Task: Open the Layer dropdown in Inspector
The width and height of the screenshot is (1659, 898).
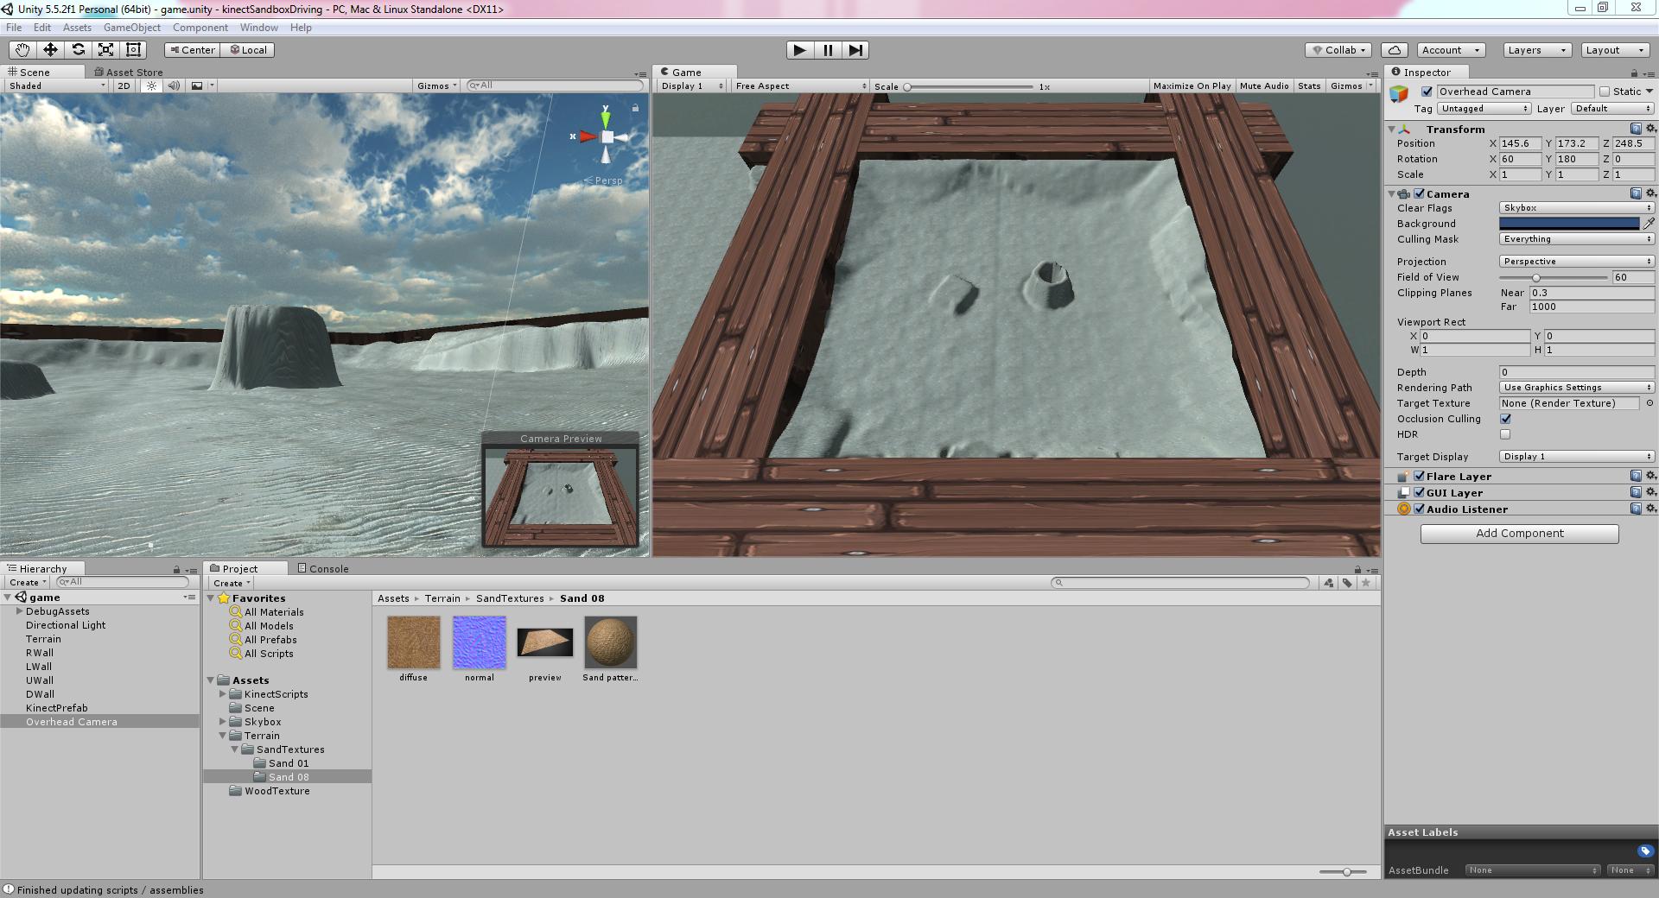Action: [x=1612, y=109]
